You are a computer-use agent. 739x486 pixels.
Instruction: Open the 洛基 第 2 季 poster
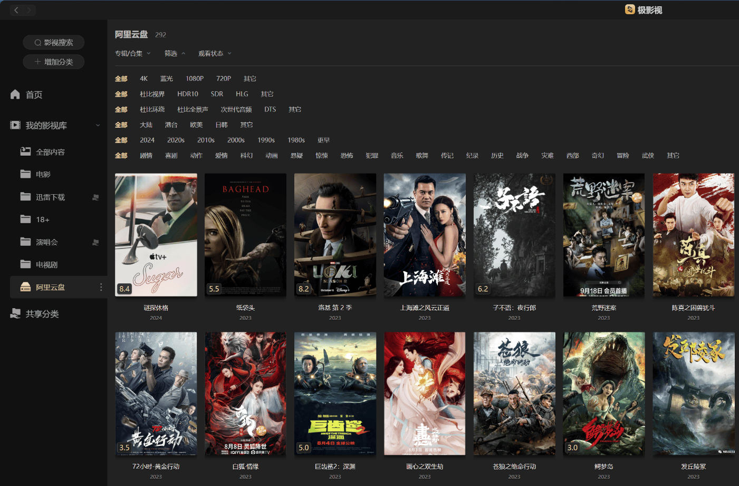coord(335,235)
